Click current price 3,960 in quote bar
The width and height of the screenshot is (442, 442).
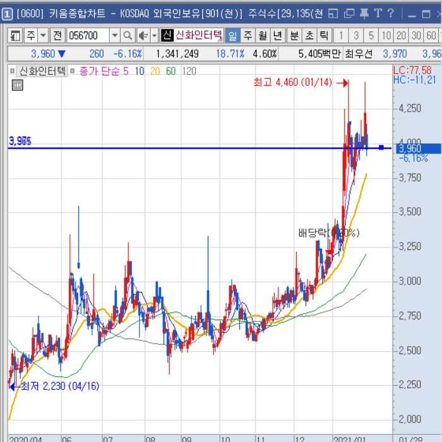[x=43, y=54]
